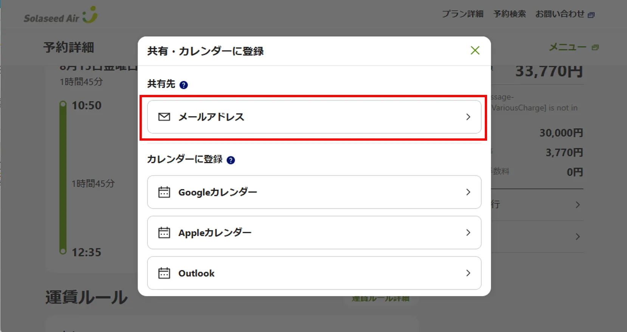Viewport: 627px width, 332px height.
Task: Click the Solaseed Air logo
Action: (x=61, y=16)
